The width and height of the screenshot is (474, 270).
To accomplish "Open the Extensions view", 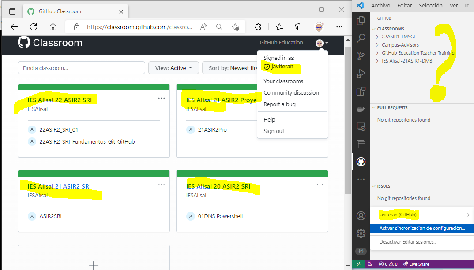I will (x=361, y=91).
